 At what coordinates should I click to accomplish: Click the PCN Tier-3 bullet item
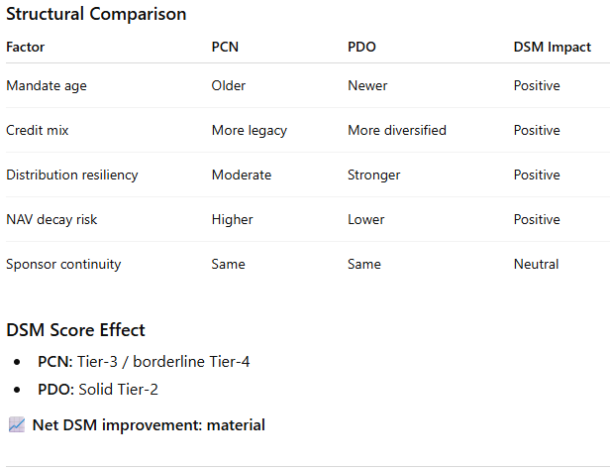pos(144,362)
